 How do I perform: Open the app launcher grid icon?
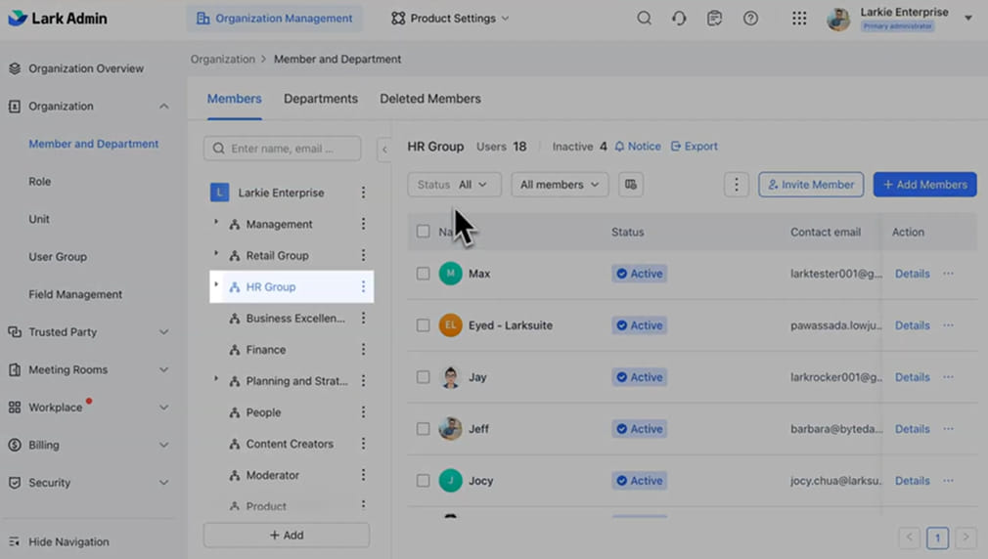click(799, 19)
